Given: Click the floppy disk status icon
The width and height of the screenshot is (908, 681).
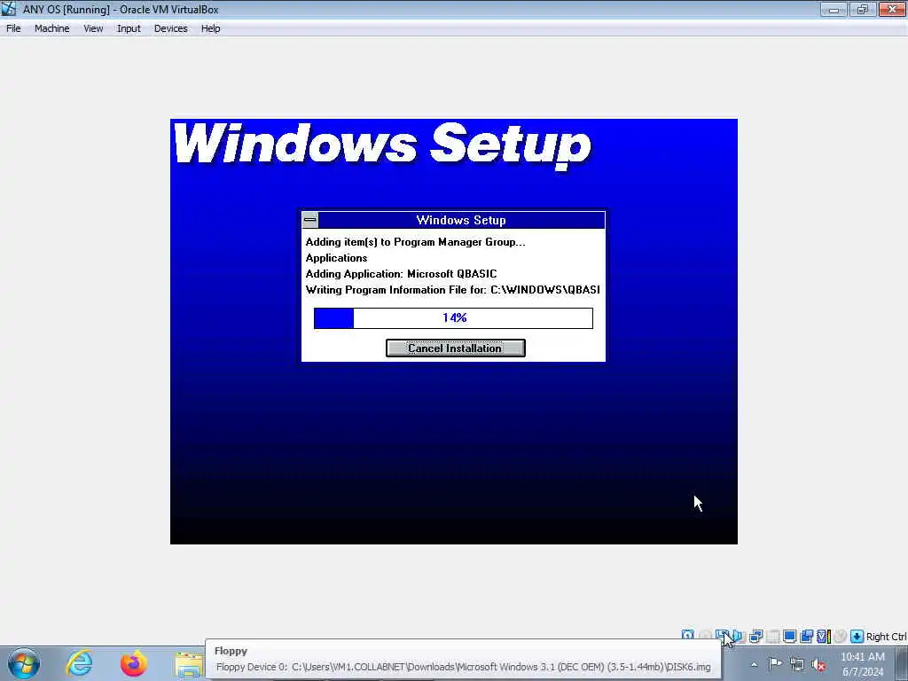Looking at the screenshot, I should click(x=722, y=636).
